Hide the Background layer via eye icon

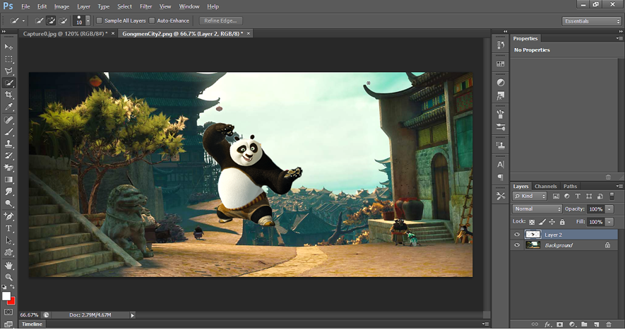(517, 245)
